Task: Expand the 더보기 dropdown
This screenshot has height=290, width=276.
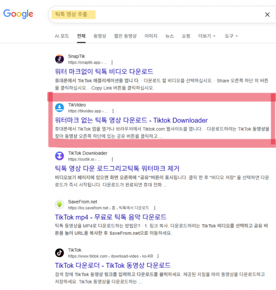Action: coord(207,36)
